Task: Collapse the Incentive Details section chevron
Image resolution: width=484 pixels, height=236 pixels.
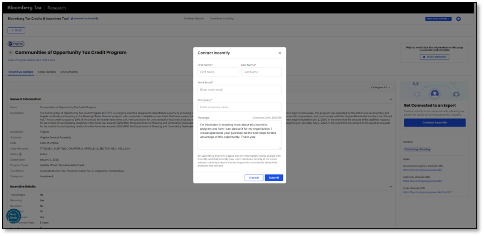Action: pyautogui.click(x=391, y=187)
